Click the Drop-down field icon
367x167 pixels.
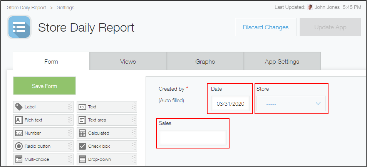pos(82,159)
